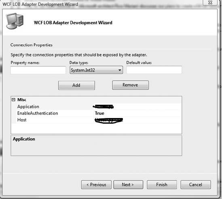Cancel the wizard
Viewport: 222px width, 199px height.
pyautogui.click(x=196, y=184)
